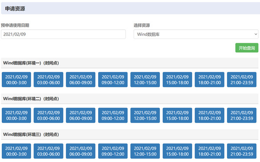The height and width of the screenshot is (162, 260).
Task: Click the Wind数据库(环境三) section header
Action: tap(130, 134)
